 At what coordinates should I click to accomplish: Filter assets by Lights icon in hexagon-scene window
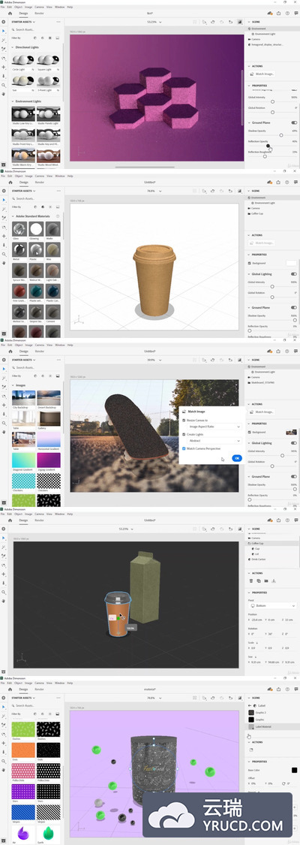point(50,38)
